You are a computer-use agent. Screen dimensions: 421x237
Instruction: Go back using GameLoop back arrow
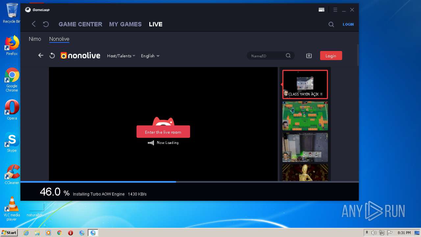point(34,24)
